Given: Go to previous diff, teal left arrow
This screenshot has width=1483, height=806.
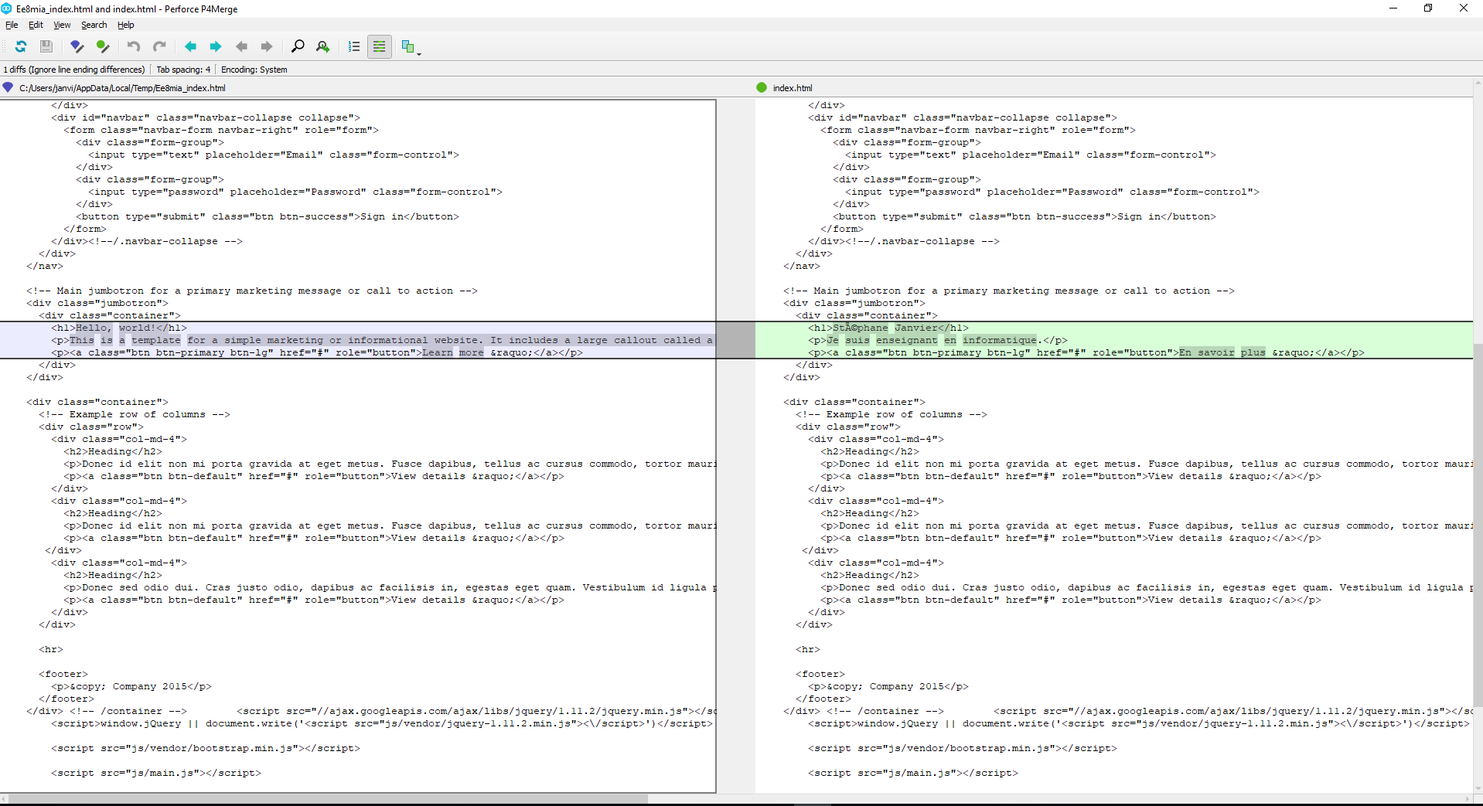Looking at the screenshot, I should [x=190, y=46].
